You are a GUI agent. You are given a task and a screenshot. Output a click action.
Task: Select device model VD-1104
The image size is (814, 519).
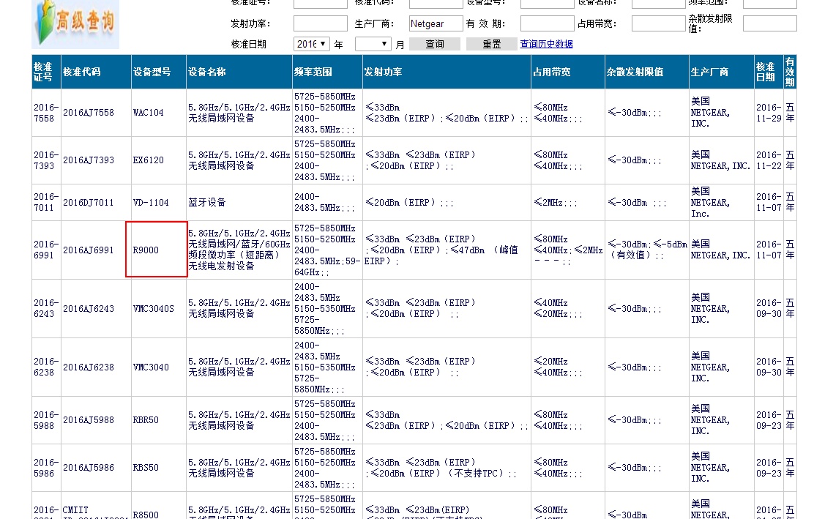tap(151, 203)
